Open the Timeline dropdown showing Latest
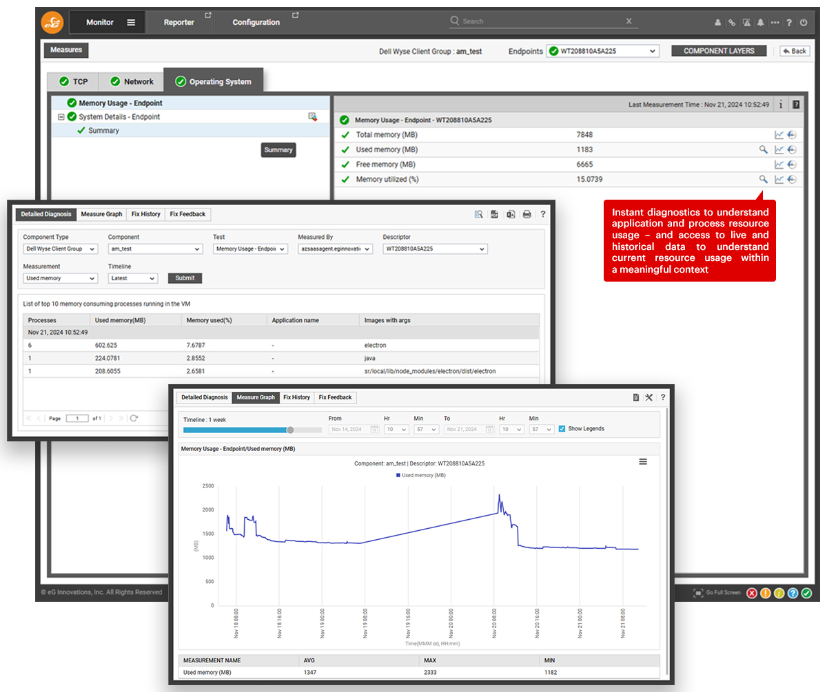The image size is (827, 692). click(x=133, y=278)
